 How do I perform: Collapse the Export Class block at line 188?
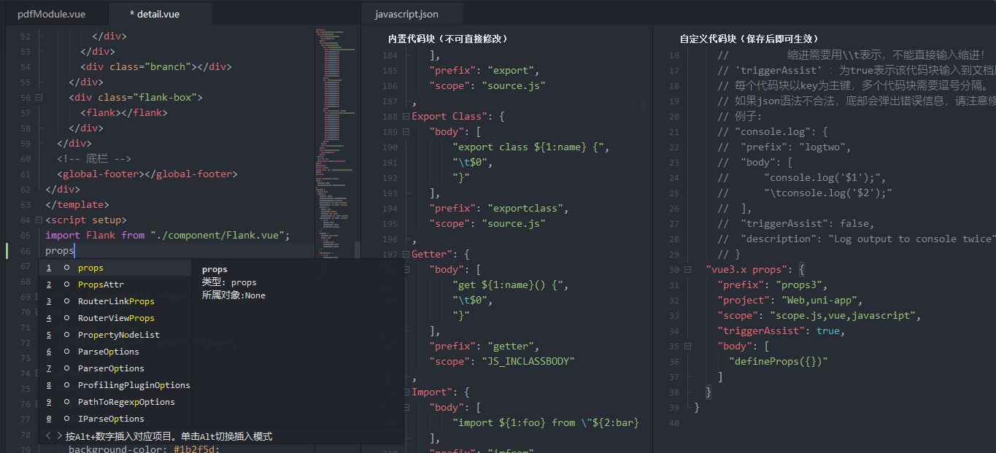(406, 116)
